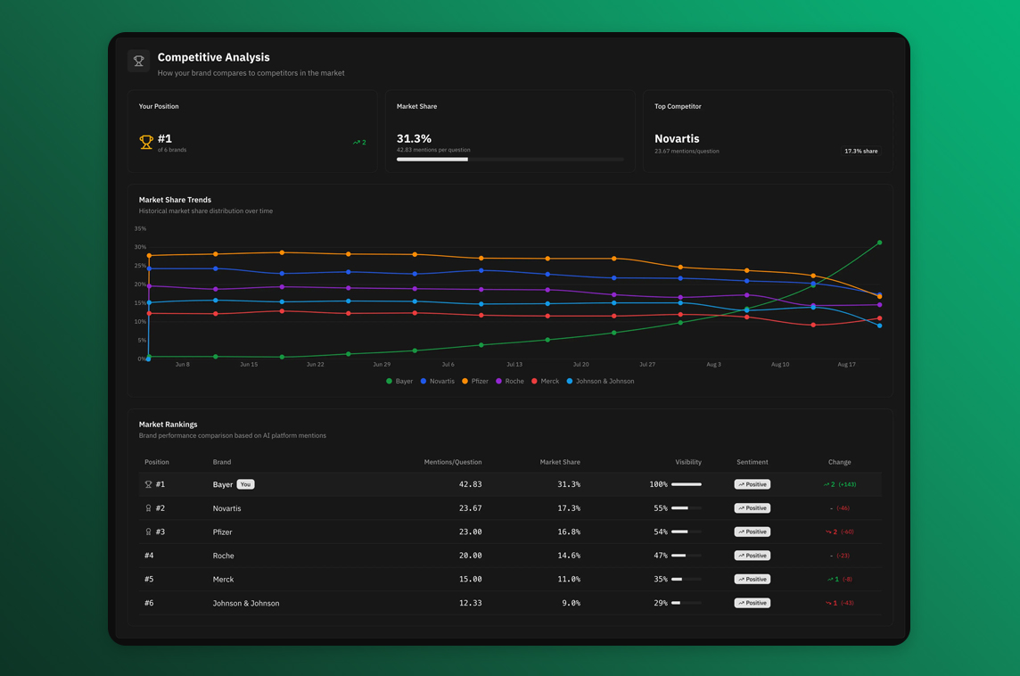Click the 42.83 mentions value
This screenshot has width=1020, height=676.
pyautogui.click(x=470, y=484)
